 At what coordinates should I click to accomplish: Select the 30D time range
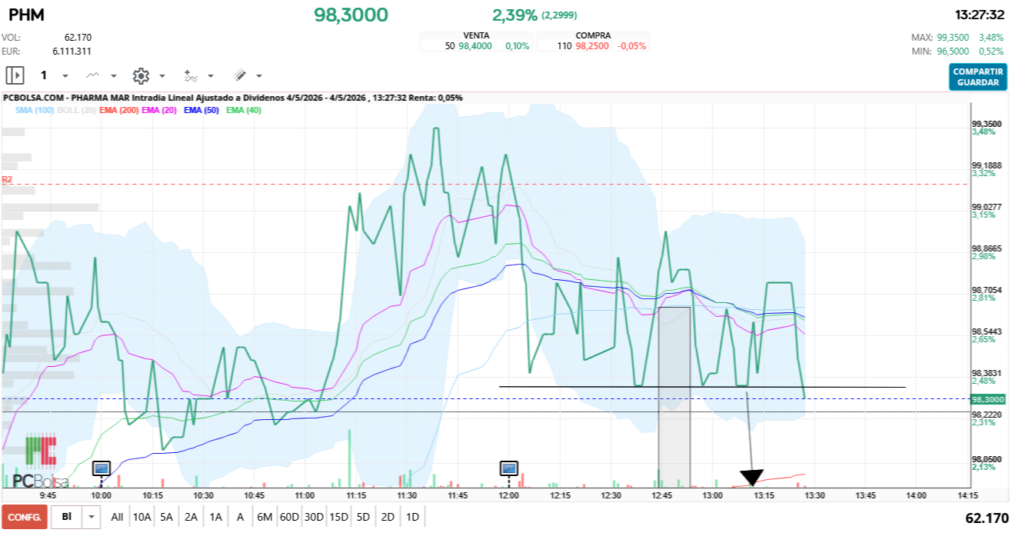click(314, 517)
